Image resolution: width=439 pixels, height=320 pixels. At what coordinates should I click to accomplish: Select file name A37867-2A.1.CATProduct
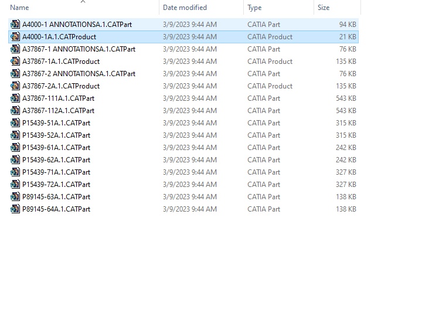click(61, 86)
